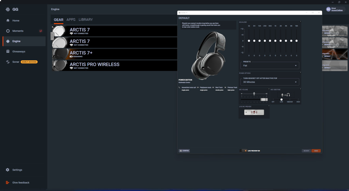This screenshot has width=349, height=191.
Task: Toggle the Live Mic Preview button
Action: pos(254,112)
